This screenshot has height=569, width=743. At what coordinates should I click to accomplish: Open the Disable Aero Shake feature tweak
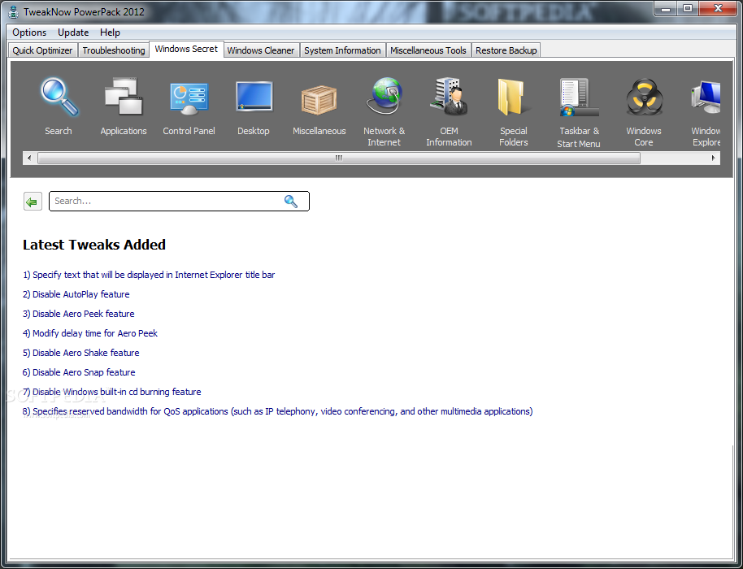tap(81, 353)
